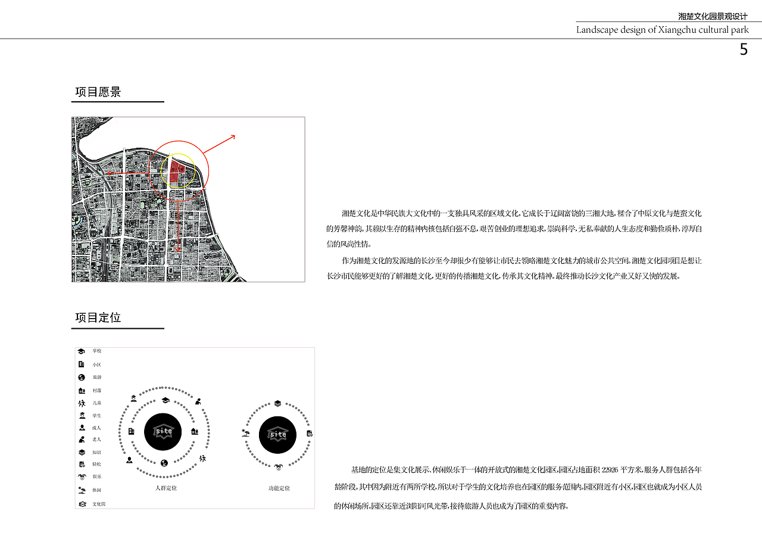Viewport: 762px width, 539px height.
Task: Click the 小区 legend label
Action: 97,364
